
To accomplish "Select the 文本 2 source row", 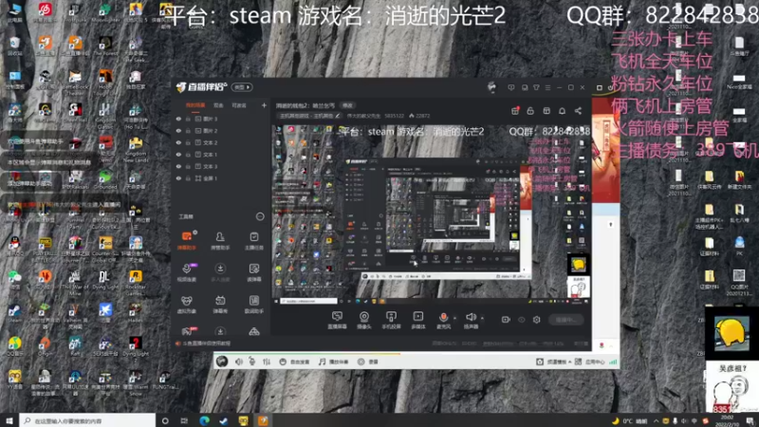I will click(220, 143).
